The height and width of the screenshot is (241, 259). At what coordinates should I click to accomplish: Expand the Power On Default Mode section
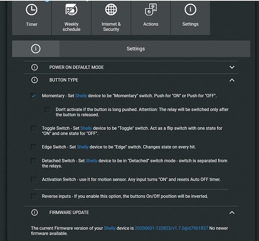coord(232,67)
